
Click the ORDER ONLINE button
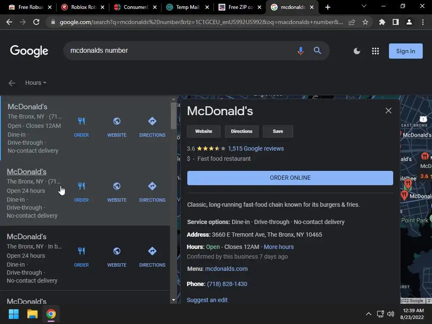pos(290,178)
